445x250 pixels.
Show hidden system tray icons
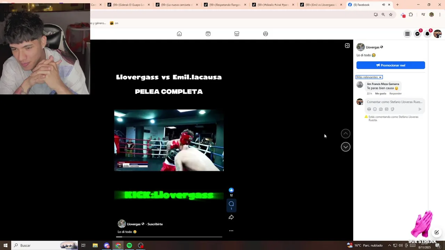389,245
